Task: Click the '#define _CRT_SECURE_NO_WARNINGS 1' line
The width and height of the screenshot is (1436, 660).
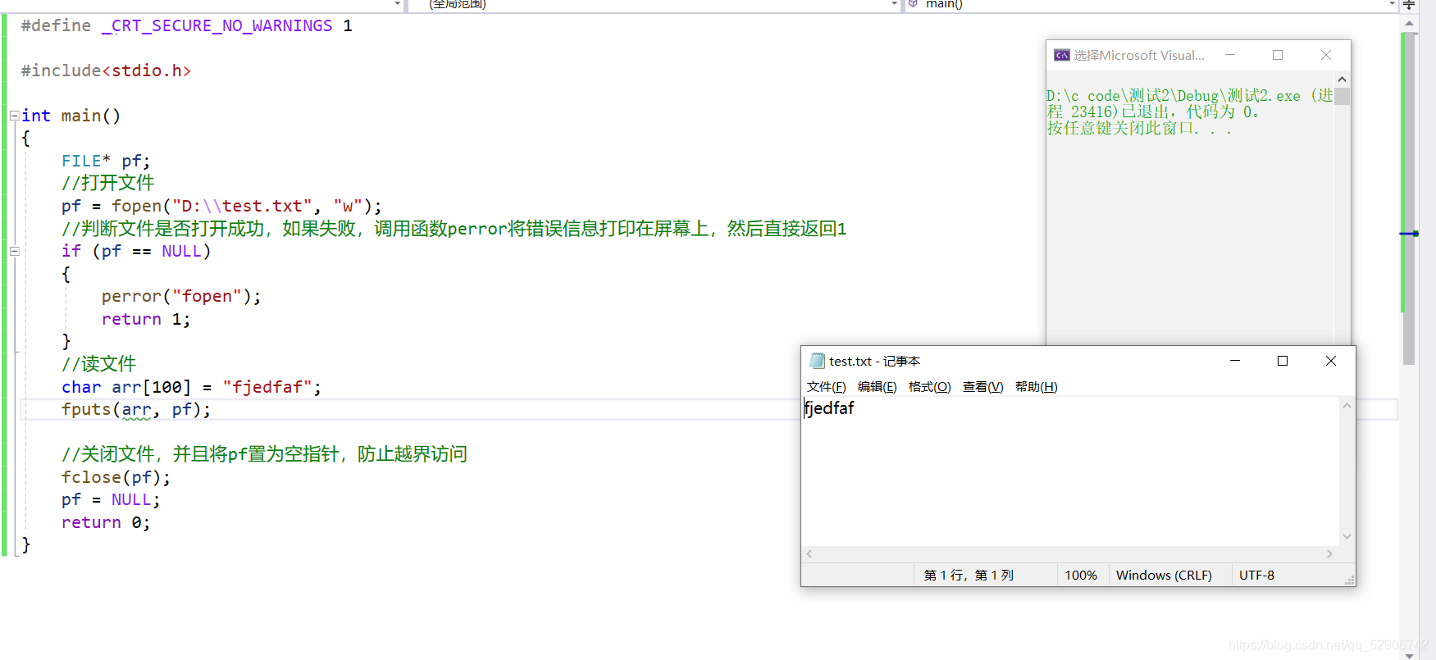Action: point(187,26)
